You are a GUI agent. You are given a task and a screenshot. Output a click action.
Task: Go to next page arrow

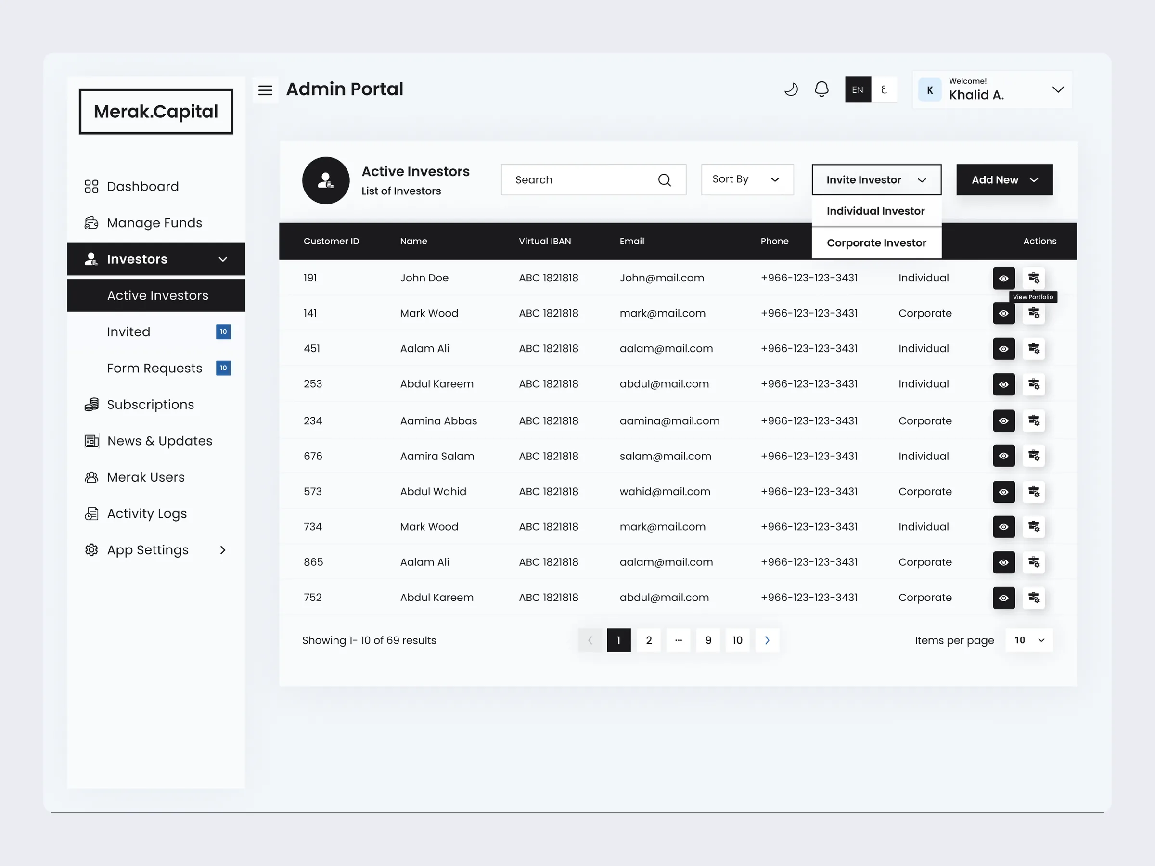pyautogui.click(x=767, y=640)
